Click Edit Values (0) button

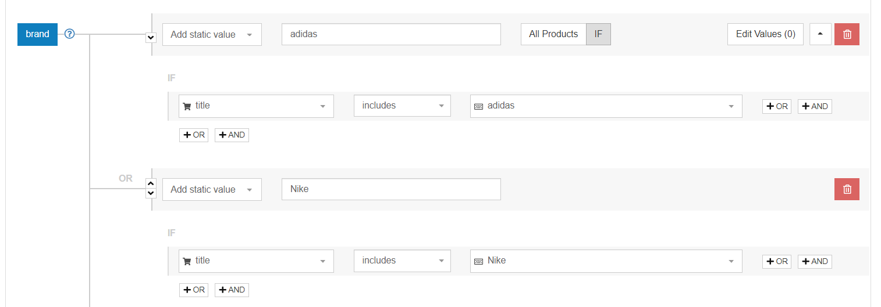[x=765, y=34]
